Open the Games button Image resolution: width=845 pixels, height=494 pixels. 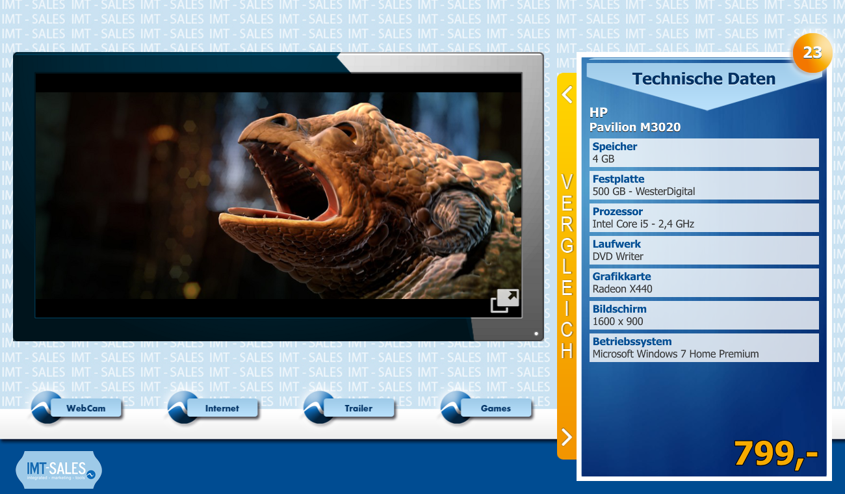click(495, 408)
